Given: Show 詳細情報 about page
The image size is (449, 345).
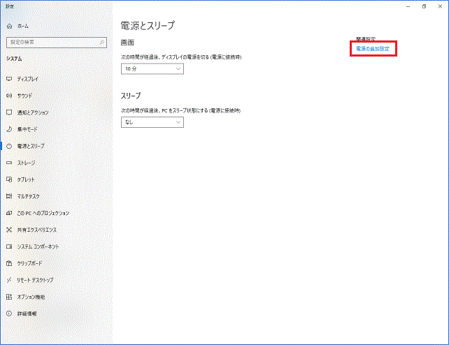Looking at the screenshot, I should click(27, 314).
